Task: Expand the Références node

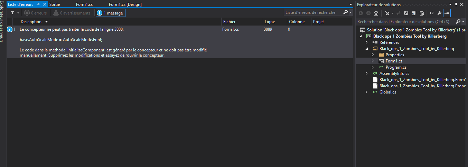Action: 367,42
